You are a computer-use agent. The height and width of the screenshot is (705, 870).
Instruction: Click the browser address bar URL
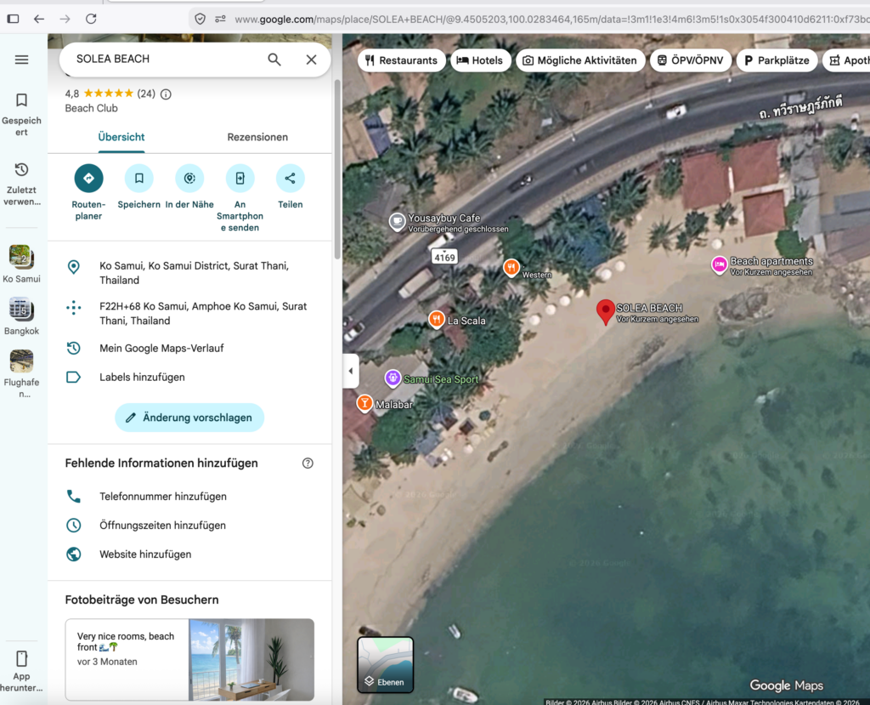(x=552, y=20)
